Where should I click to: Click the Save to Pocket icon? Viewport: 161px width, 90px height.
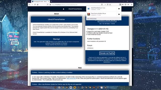108,4
